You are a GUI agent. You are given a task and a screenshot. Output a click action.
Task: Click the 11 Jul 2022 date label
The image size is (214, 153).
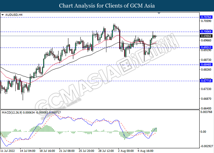point(8,151)
